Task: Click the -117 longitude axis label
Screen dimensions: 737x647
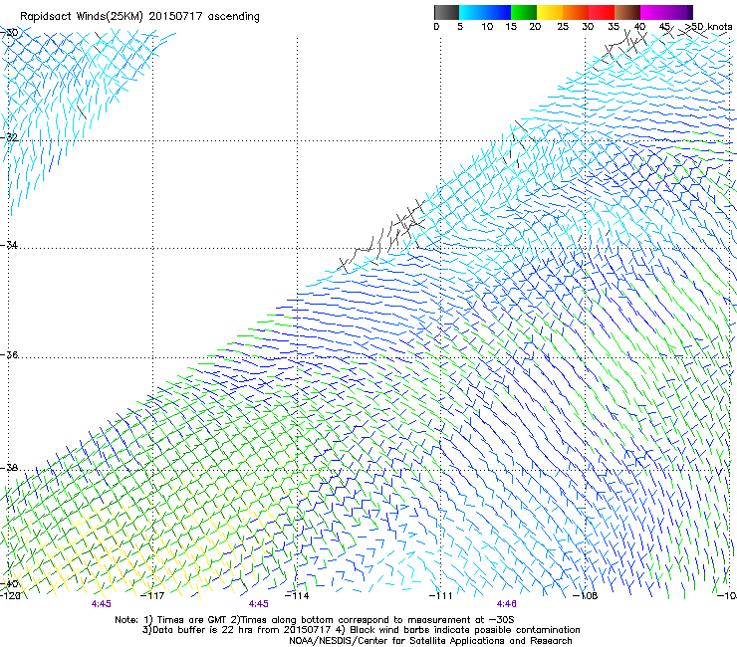Action: point(152,596)
